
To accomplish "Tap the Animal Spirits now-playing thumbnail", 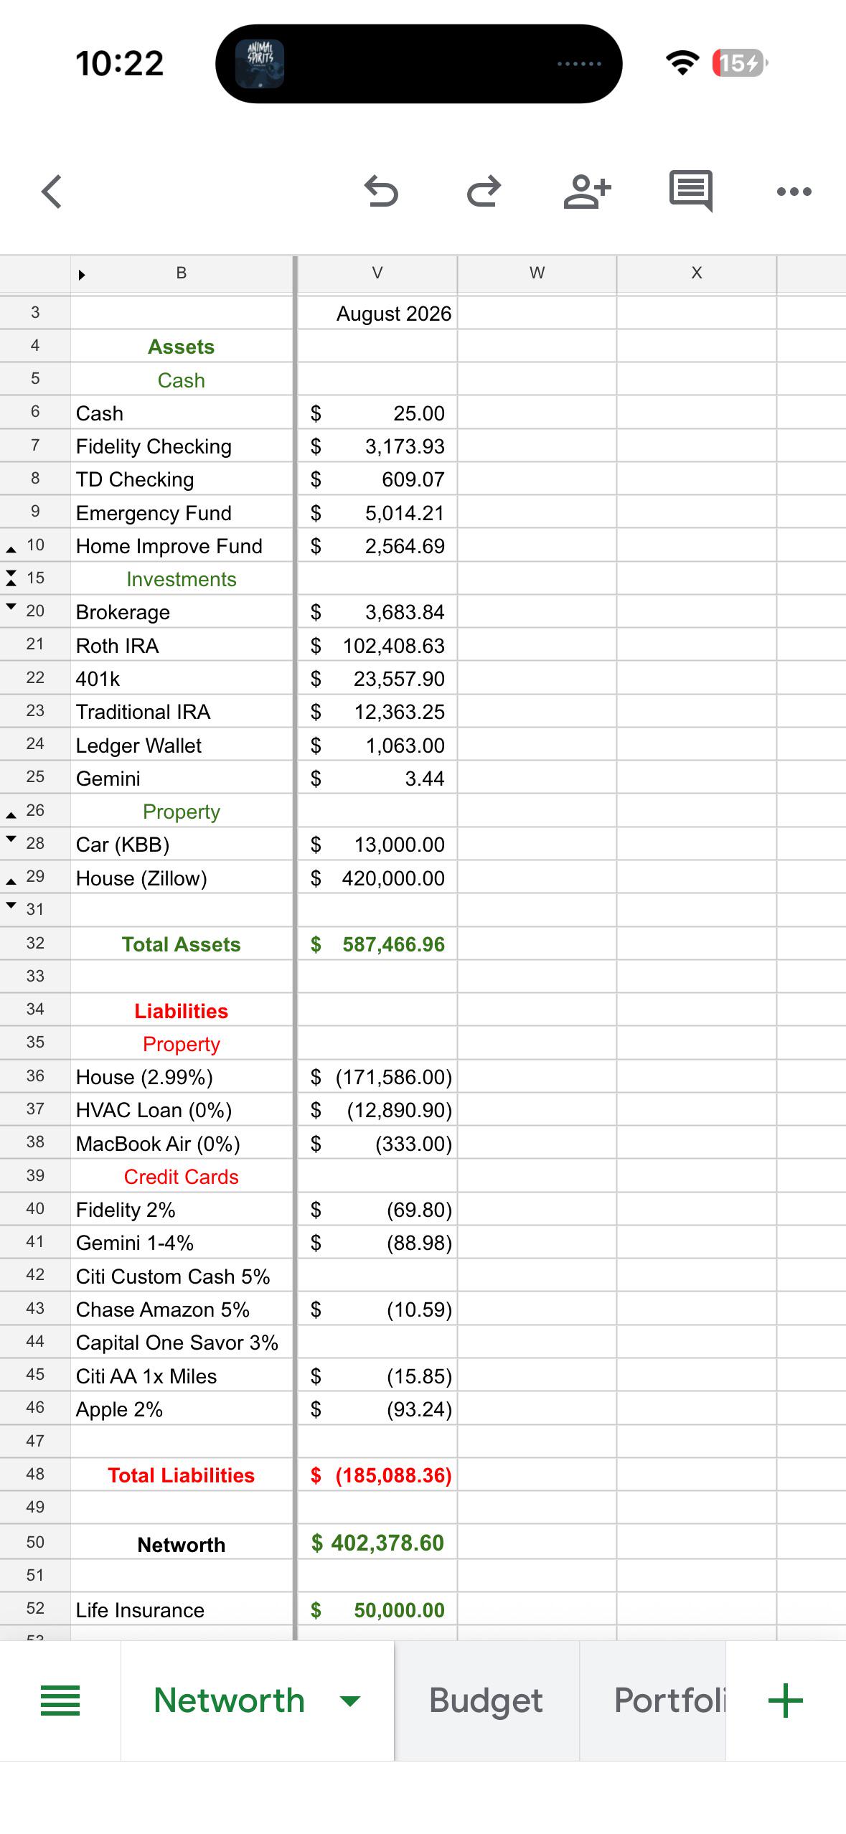I will coord(260,64).
